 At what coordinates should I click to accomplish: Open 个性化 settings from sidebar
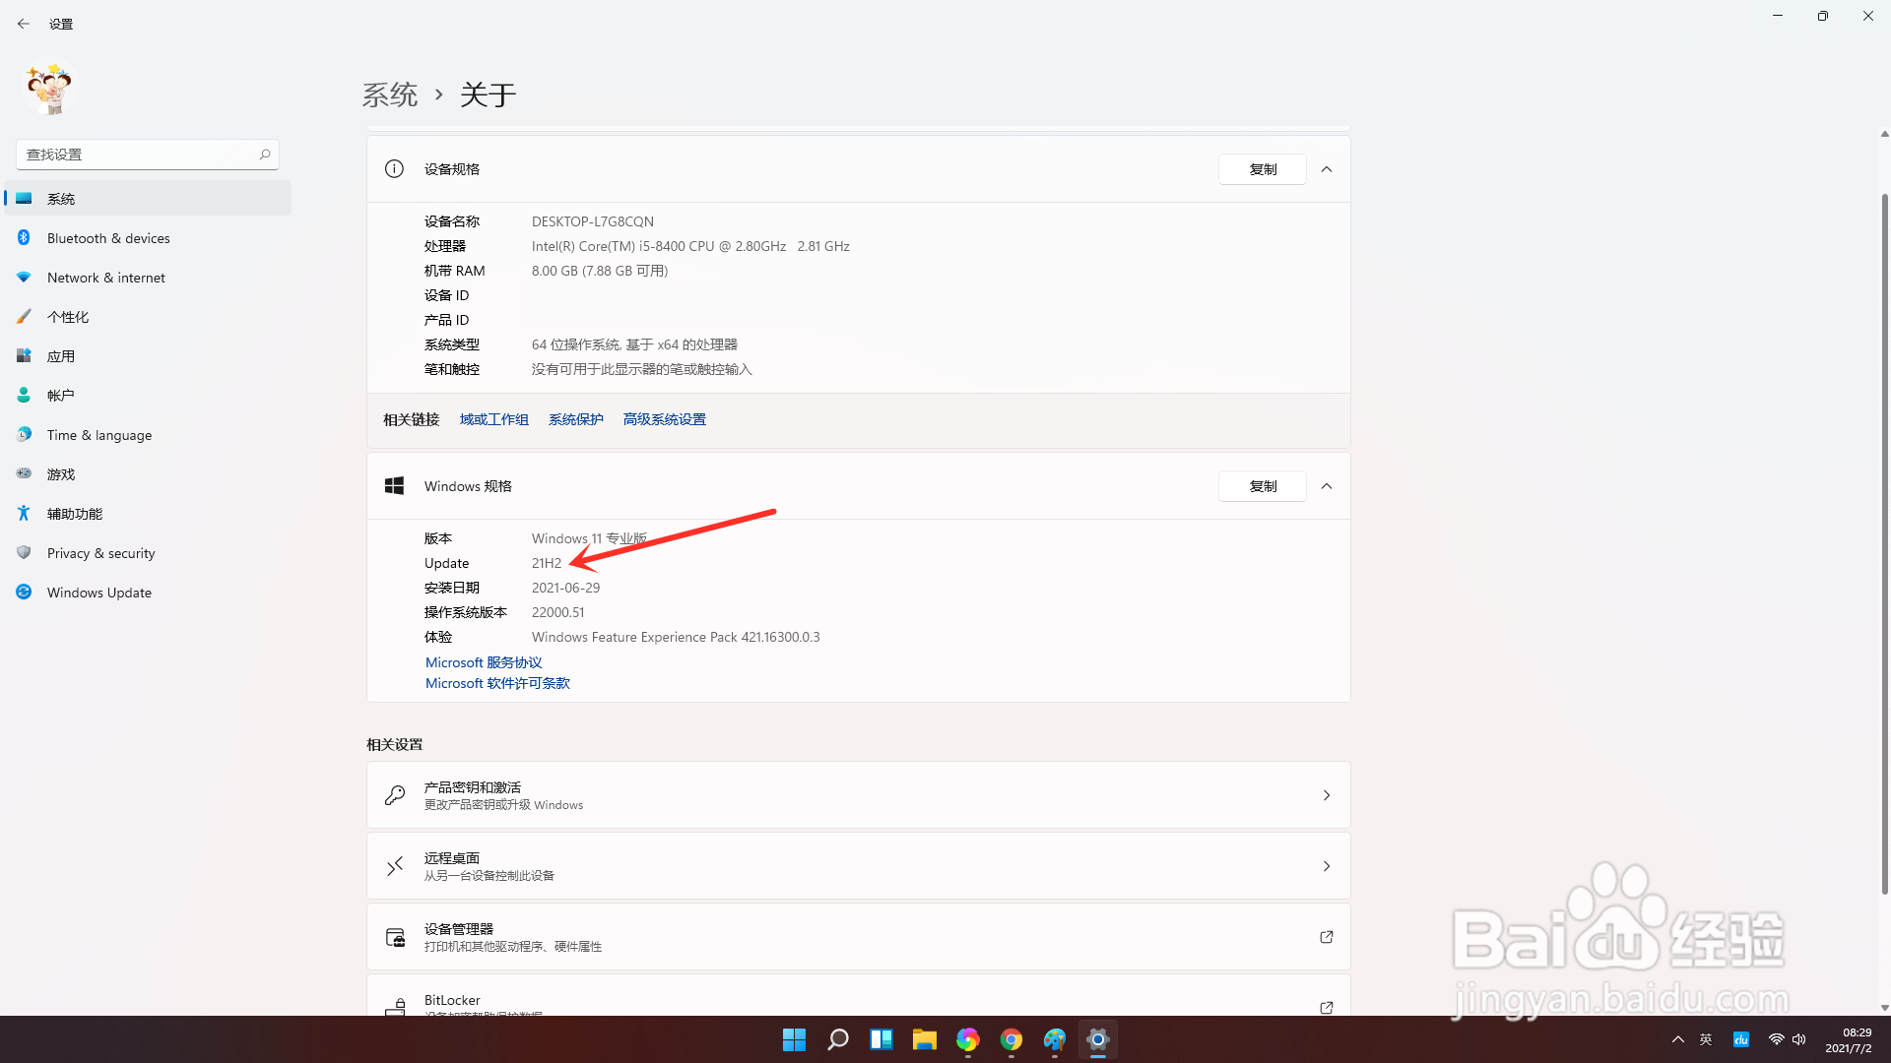coord(68,316)
